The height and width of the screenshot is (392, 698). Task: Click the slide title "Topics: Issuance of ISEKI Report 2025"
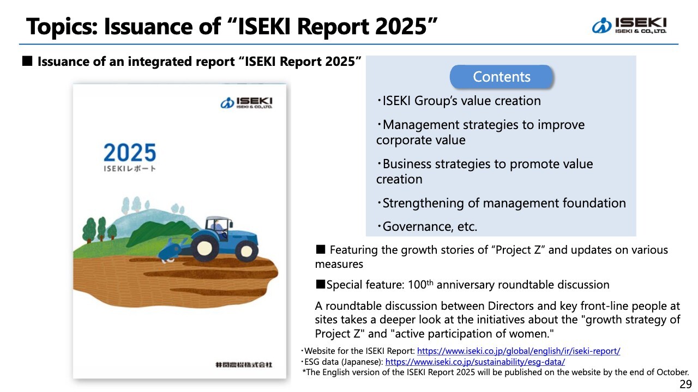(232, 26)
